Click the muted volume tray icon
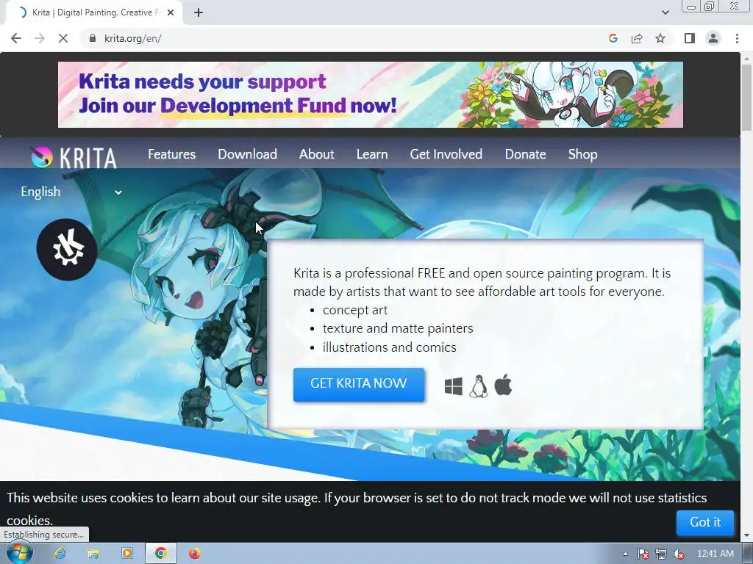The height and width of the screenshot is (564, 753). (679, 554)
